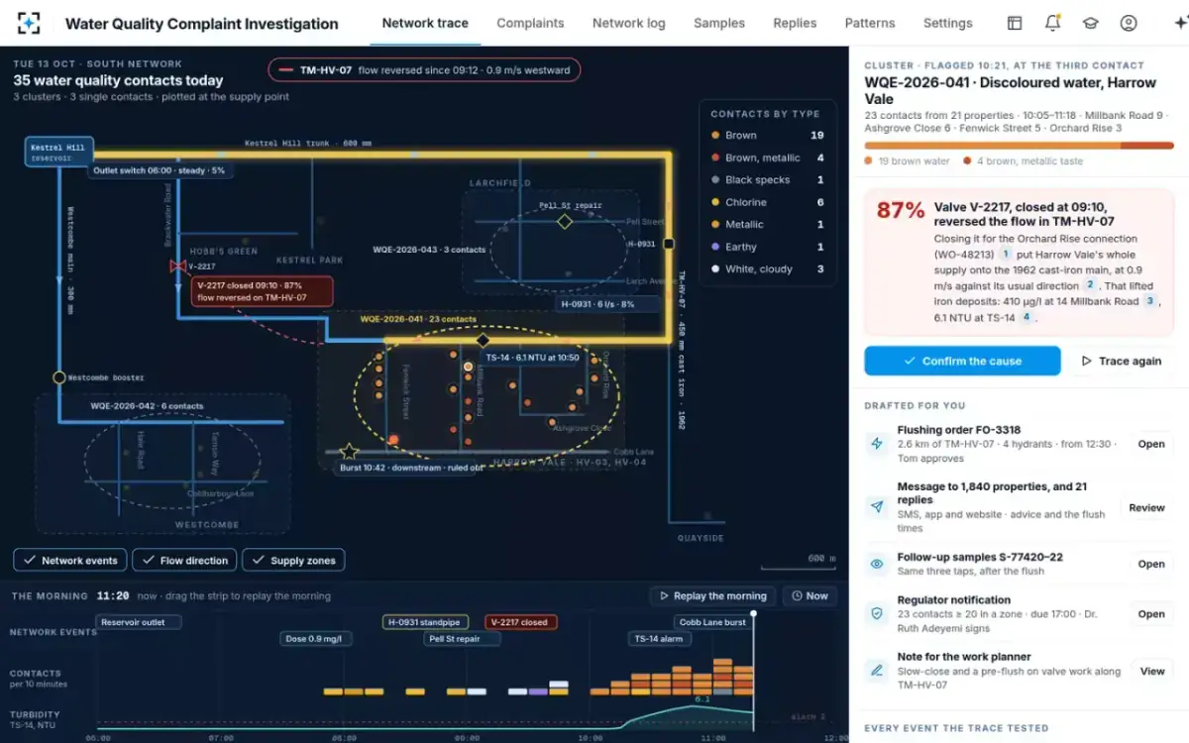The height and width of the screenshot is (743, 1189).
Task: Click the brown water proportion bar
Action: click(993, 146)
